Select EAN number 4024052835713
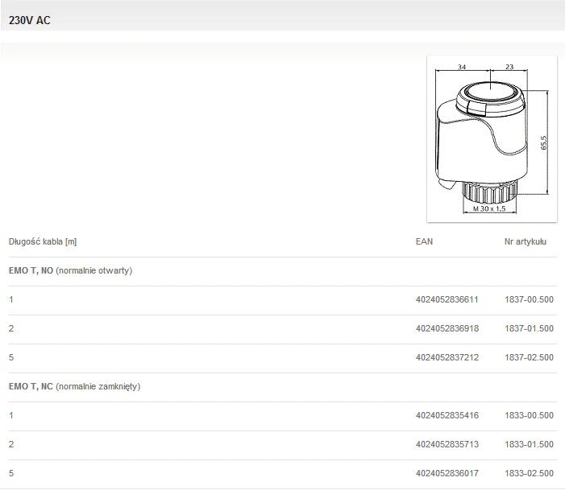Image resolution: width=565 pixels, height=490 pixels. (447, 444)
